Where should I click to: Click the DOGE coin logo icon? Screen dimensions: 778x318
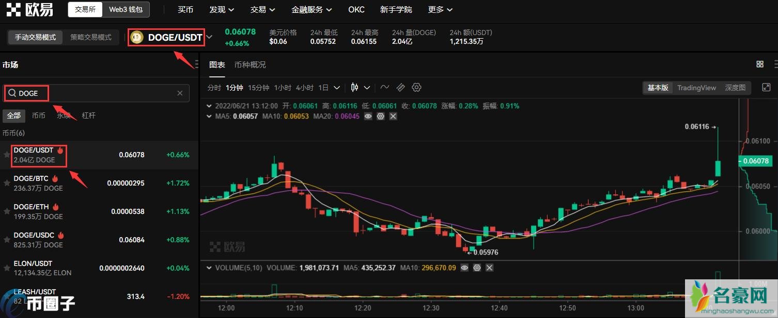pyautogui.click(x=137, y=37)
